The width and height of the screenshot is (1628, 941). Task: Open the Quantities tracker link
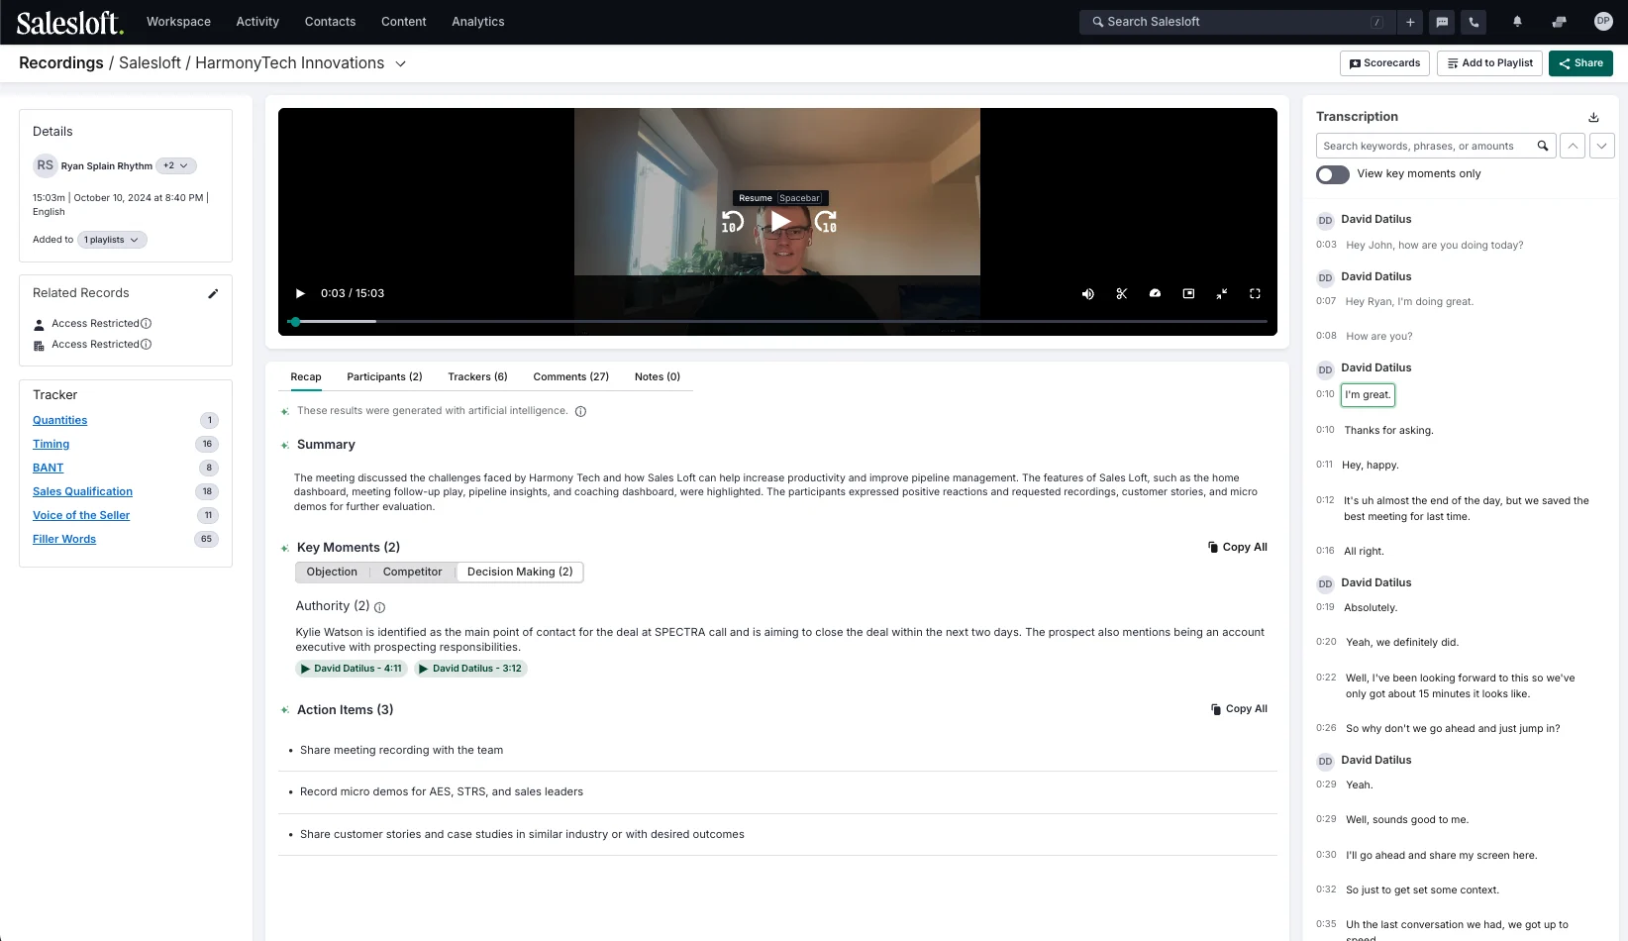59,420
